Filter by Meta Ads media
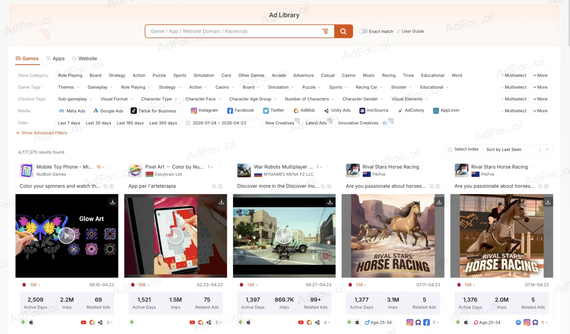 click(72, 111)
